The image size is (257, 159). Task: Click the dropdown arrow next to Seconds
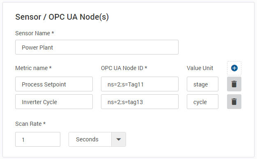point(119,139)
